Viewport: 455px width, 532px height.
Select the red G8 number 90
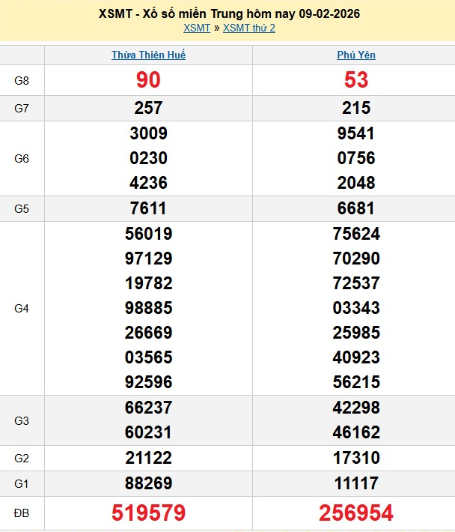(148, 80)
